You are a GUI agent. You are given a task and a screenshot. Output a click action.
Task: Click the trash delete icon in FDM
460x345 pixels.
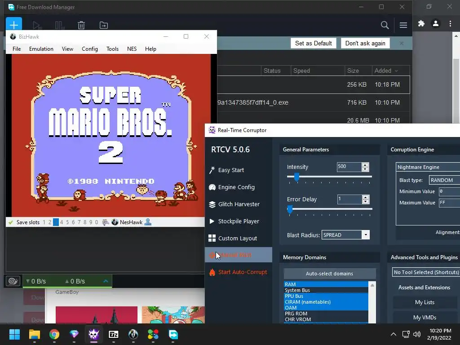[81, 25]
